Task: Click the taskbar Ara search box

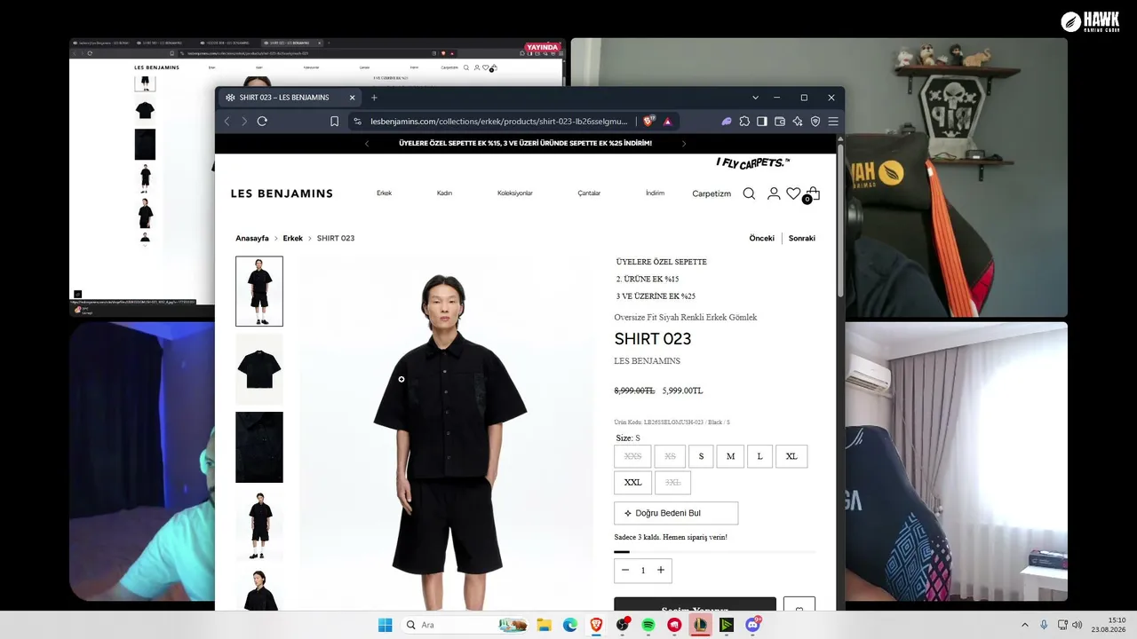Action: click(466, 625)
